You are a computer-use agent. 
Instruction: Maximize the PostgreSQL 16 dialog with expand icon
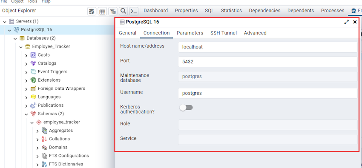[x=347, y=22]
